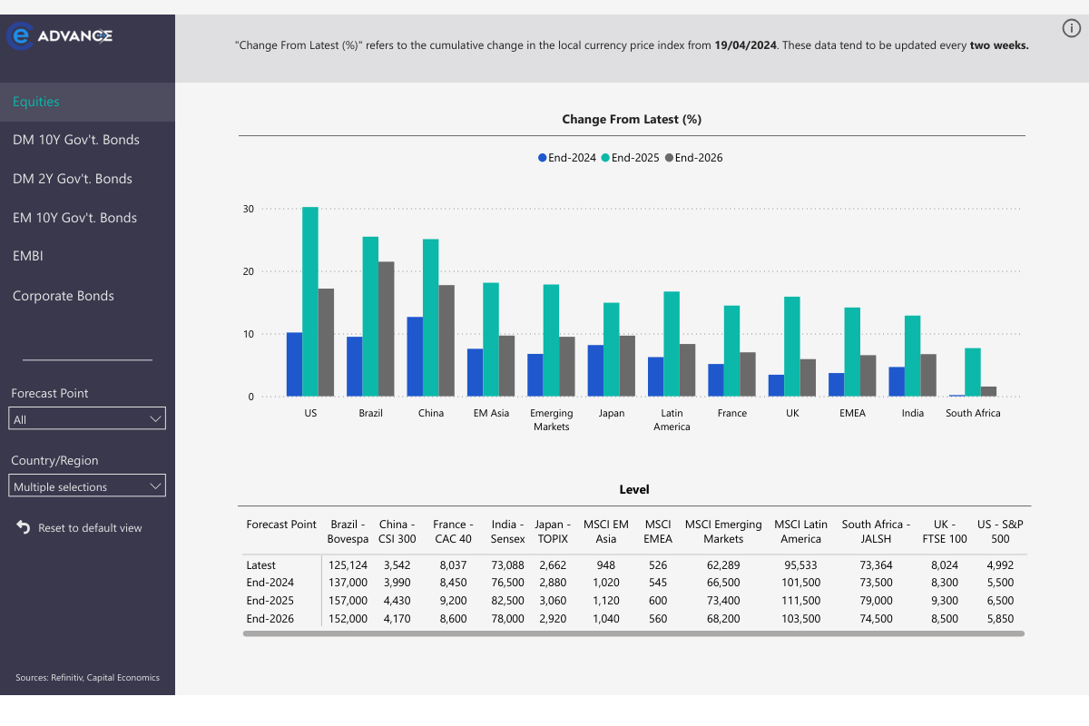Open the EMBI section
1089x726 pixels.
27,256
